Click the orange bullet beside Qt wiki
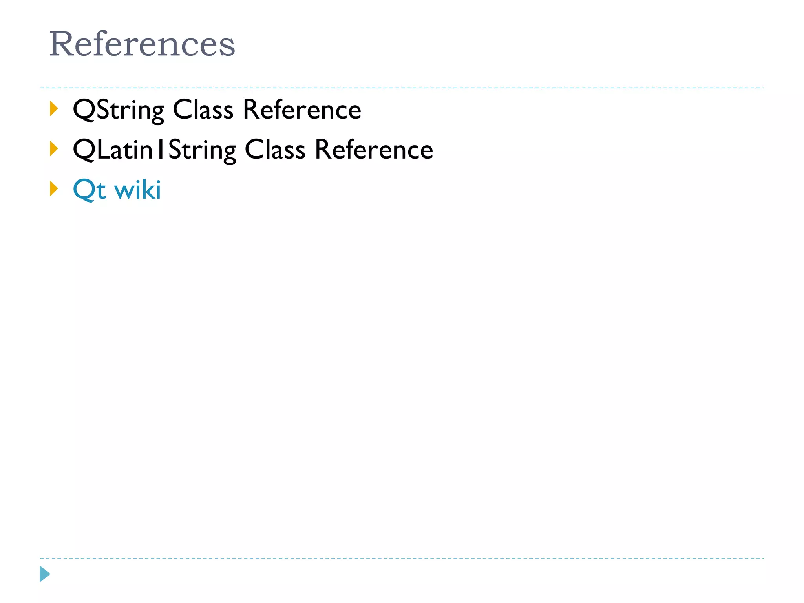804x603 pixels. (54, 189)
